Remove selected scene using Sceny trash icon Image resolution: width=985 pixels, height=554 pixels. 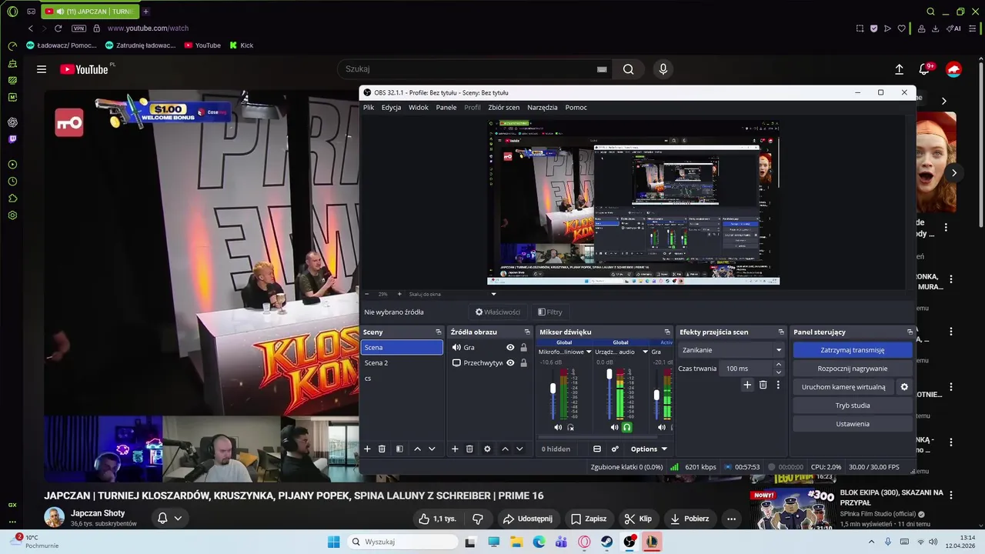click(382, 449)
